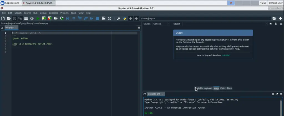284x116 pixels.
Task: Click the Object input field
Action: pyautogui.click(x=224, y=24)
